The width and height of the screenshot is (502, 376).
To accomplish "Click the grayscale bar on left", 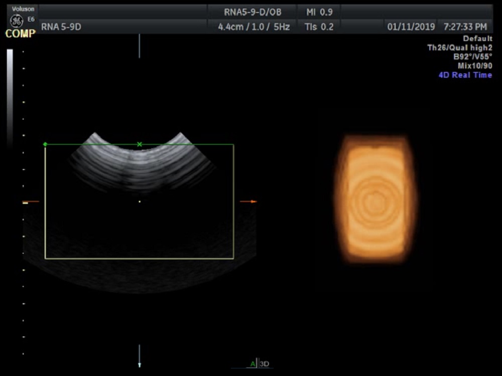I will click(x=10, y=95).
